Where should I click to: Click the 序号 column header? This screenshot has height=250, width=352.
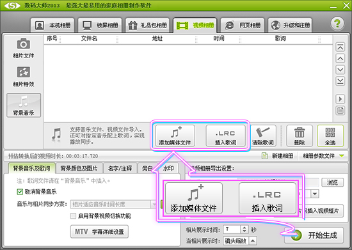[x=52, y=38]
